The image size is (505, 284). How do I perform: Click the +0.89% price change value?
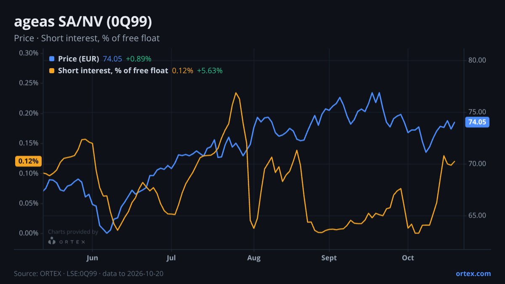(x=138, y=59)
